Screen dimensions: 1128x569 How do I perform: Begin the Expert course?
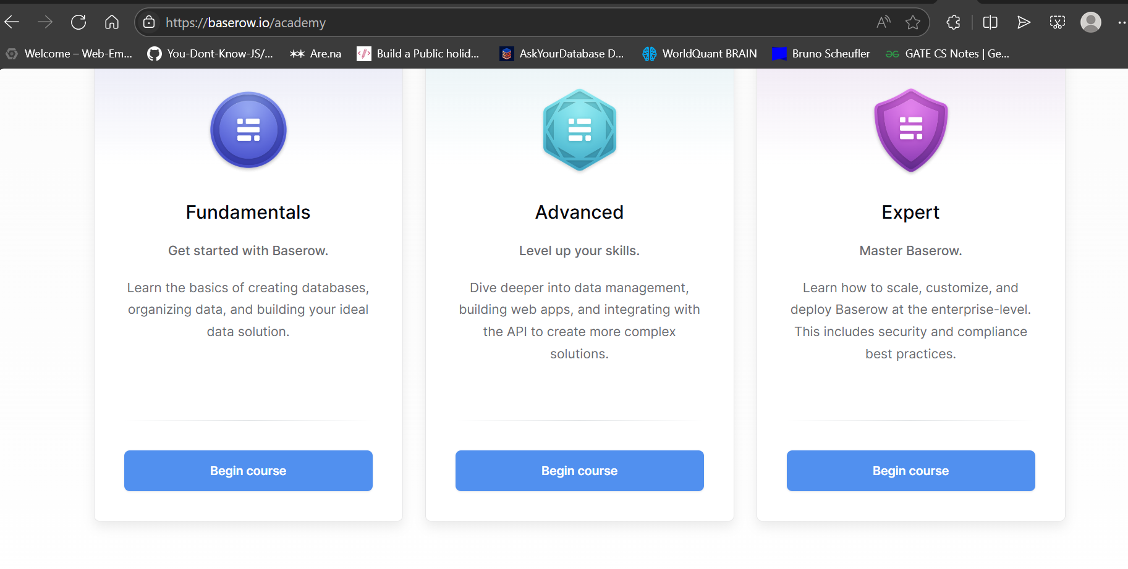point(911,471)
